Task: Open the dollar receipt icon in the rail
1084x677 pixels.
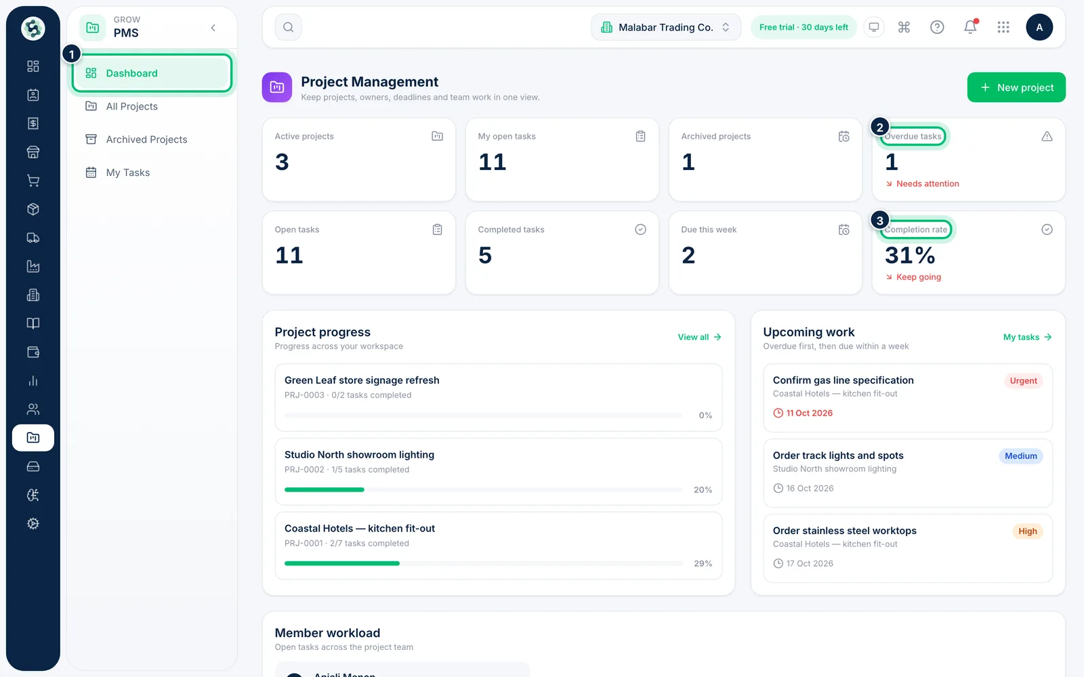Action: point(33,123)
